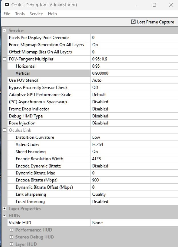This screenshot has width=178, height=247.
Task: Open the Service menu
Action: click(x=36, y=14)
